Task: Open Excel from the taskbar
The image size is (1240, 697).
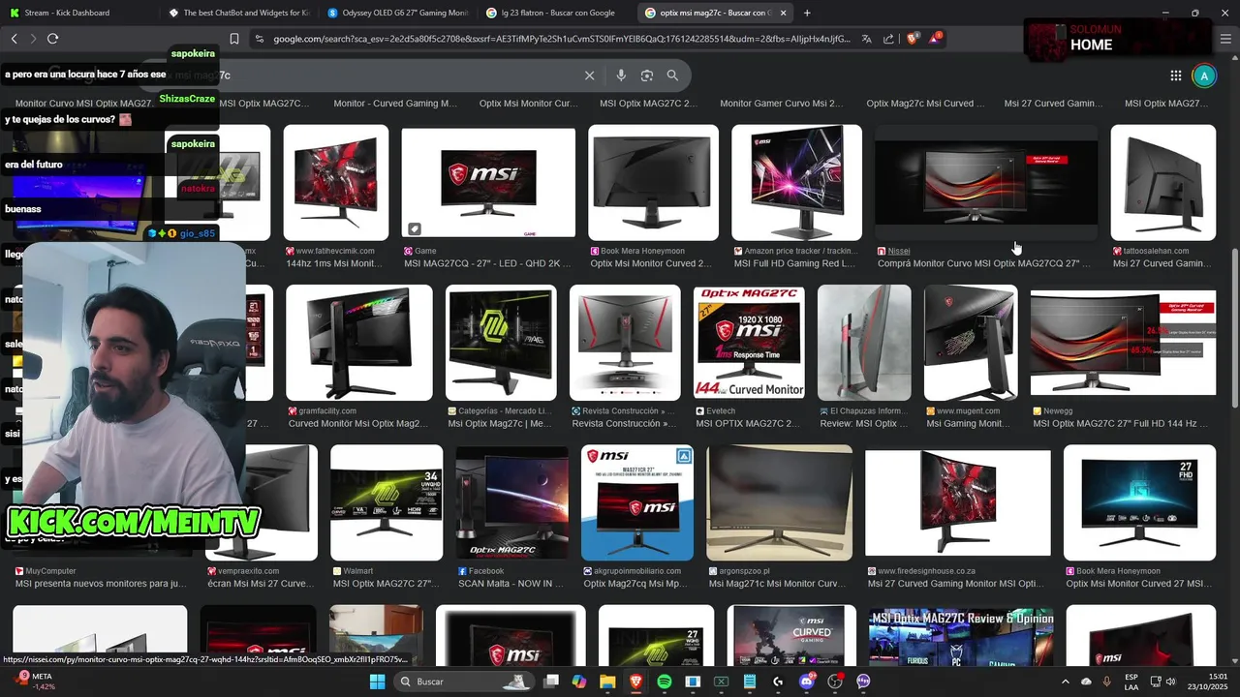Action: (722, 682)
